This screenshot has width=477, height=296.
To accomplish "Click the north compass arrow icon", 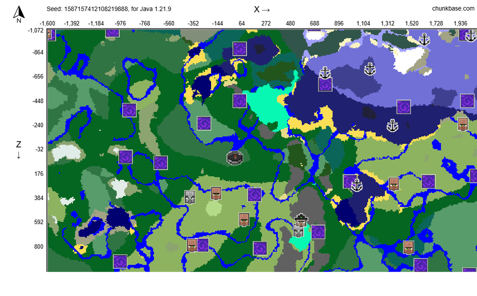I will pyautogui.click(x=19, y=14).
